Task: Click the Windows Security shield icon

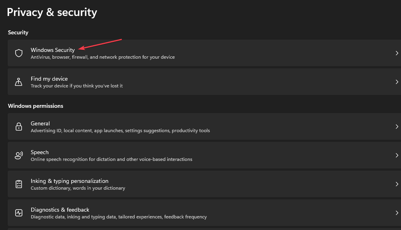Action: pyautogui.click(x=18, y=53)
